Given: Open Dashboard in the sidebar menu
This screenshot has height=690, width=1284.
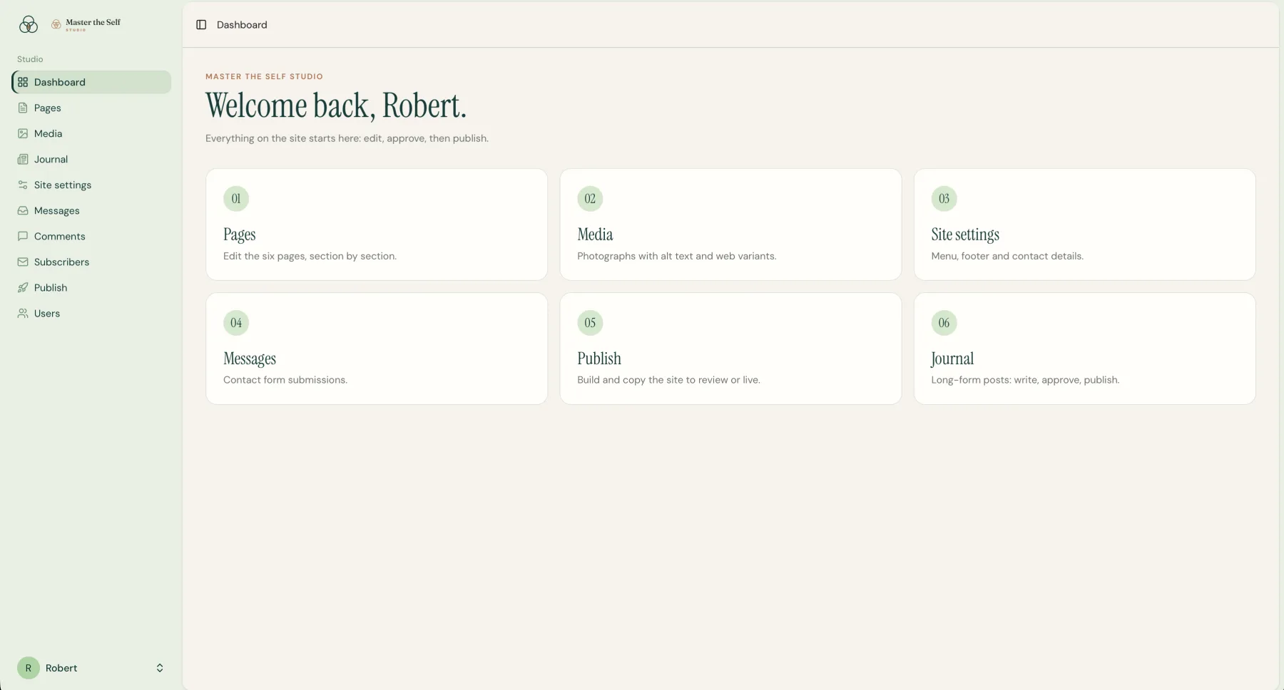Looking at the screenshot, I should [91, 82].
